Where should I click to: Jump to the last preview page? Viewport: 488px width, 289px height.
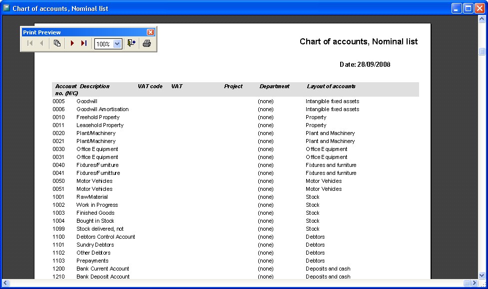pyautogui.click(x=83, y=43)
